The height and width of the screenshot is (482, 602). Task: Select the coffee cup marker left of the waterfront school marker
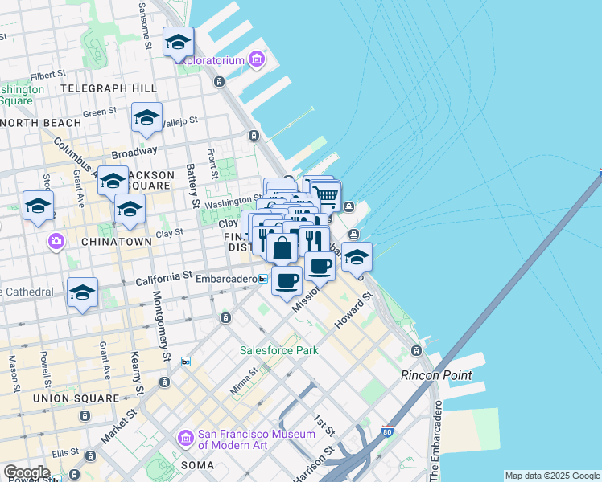point(320,268)
